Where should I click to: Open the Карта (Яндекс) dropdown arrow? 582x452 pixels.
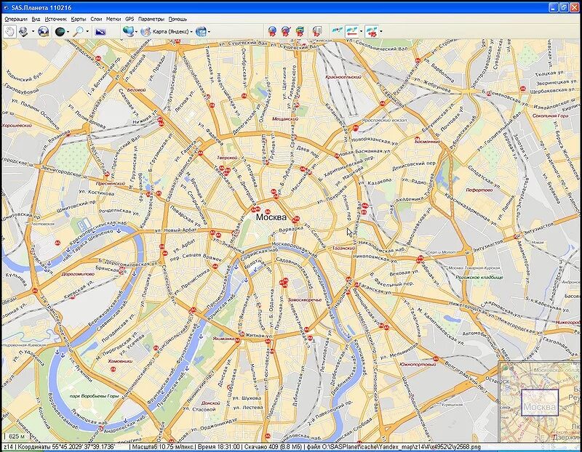point(191,31)
